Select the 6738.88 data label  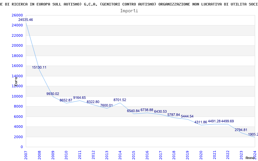coord(147,110)
